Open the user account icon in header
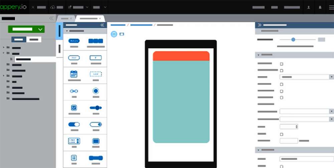The height and width of the screenshot is (168, 334). 308,7
